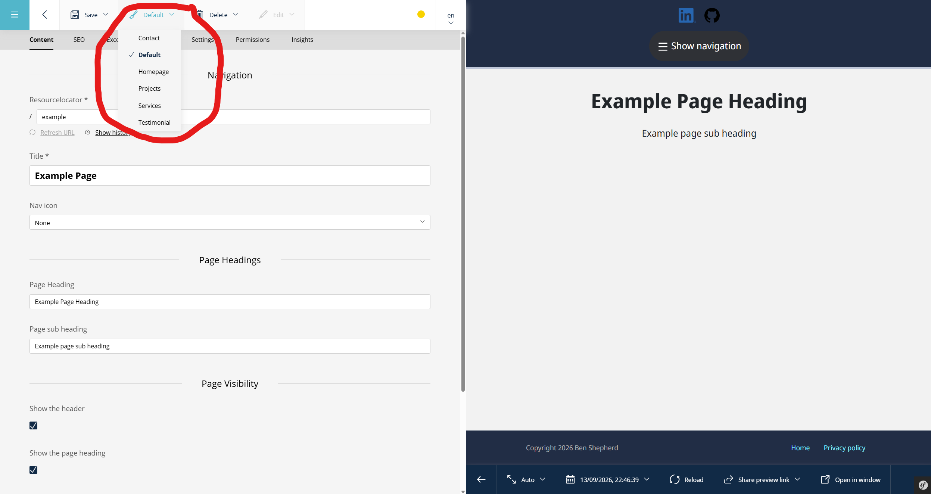Expand the Delete options chevron
Screen dimensions: 931x494
pyautogui.click(x=236, y=15)
